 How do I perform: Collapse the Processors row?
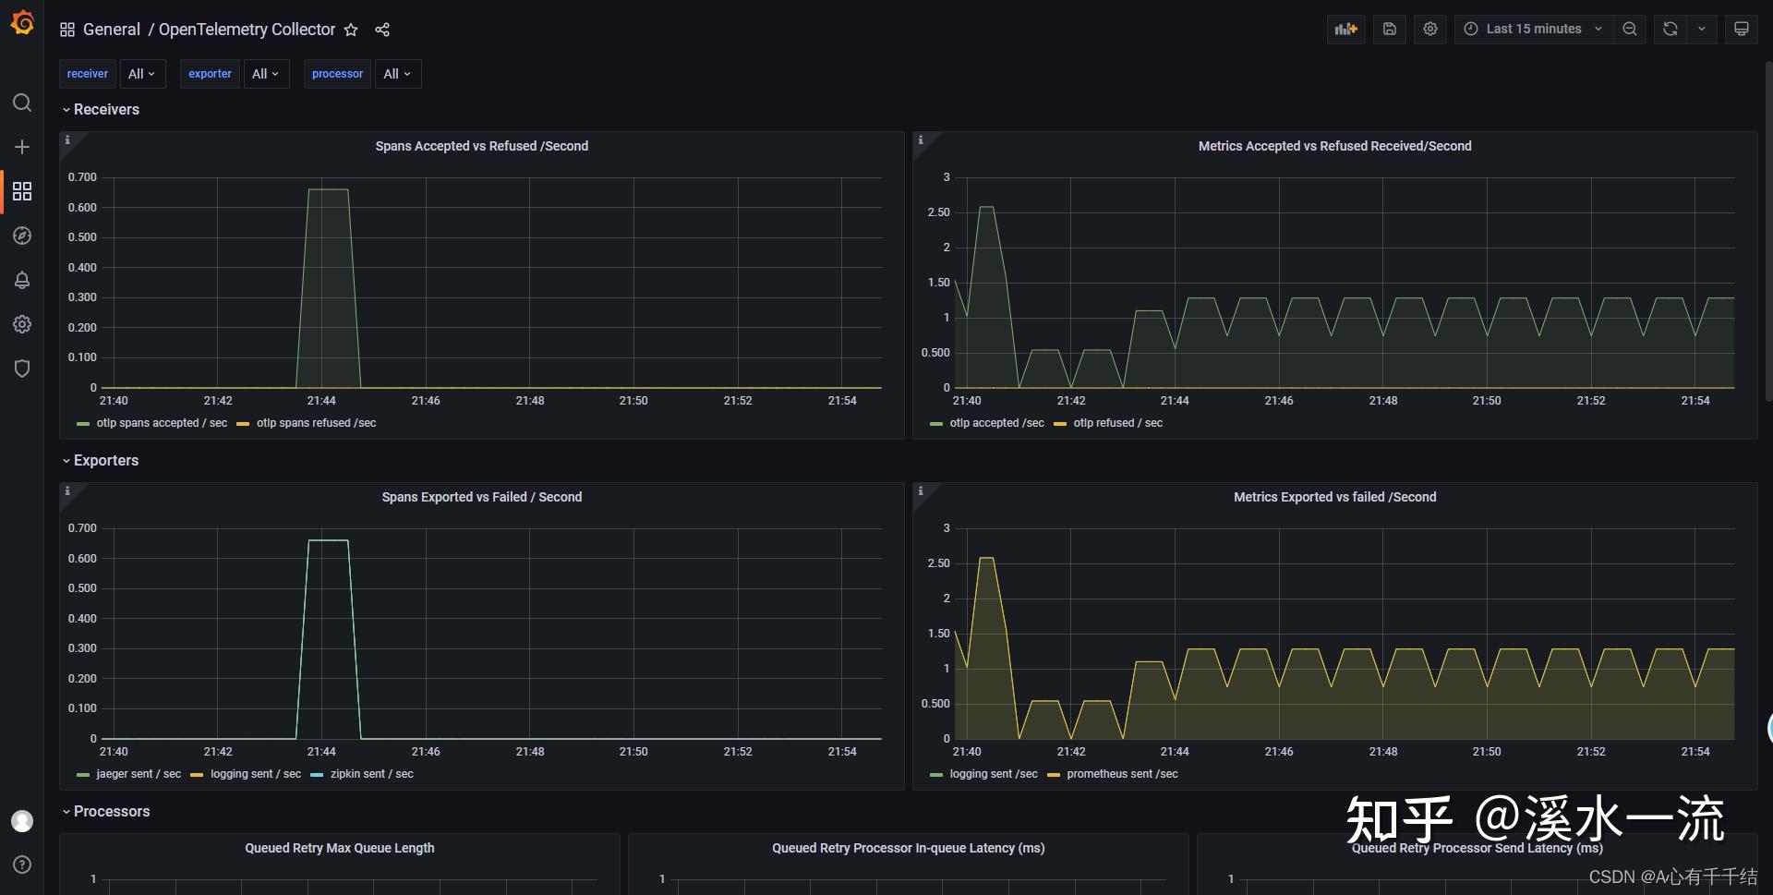pos(112,811)
